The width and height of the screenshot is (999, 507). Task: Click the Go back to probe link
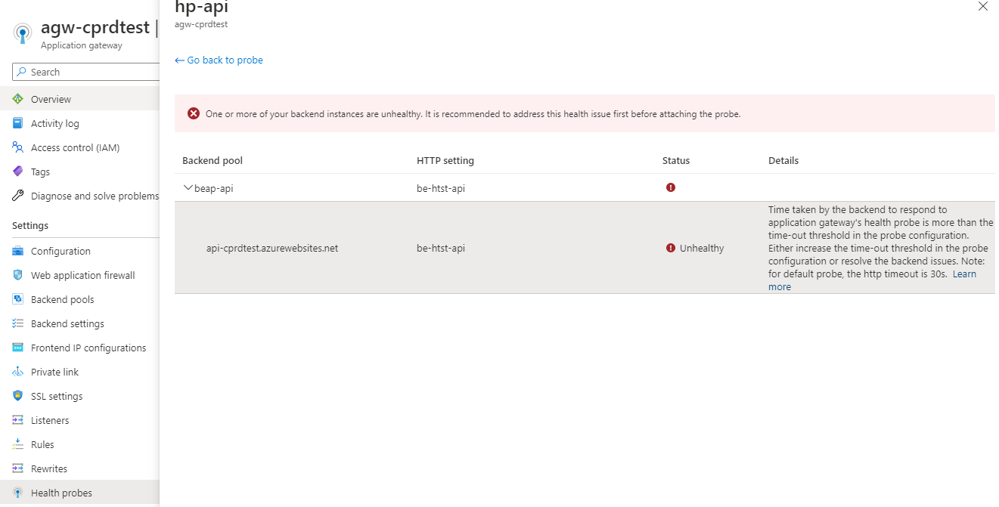pyautogui.click(x=219, y=59)
